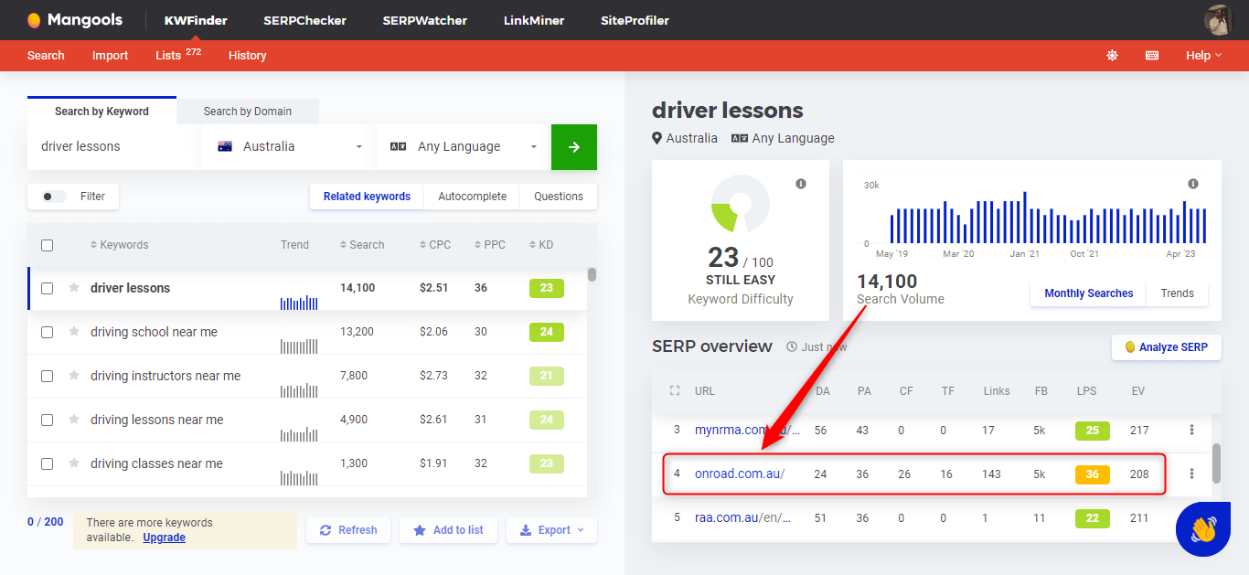Viewport: 1249px width, 575px height.
Task: Select the Search by Keyword tab
Action: [x=101, y=112]
